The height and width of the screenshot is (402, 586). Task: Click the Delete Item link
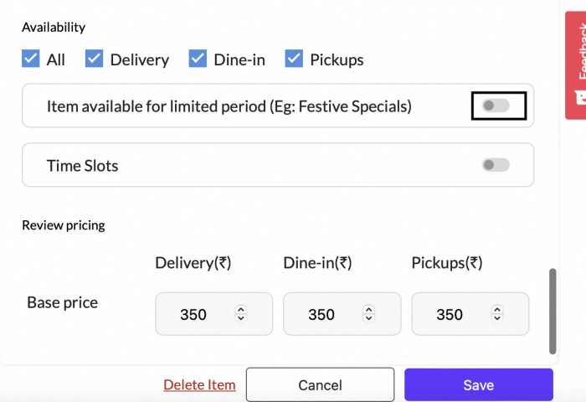(199, 385)
